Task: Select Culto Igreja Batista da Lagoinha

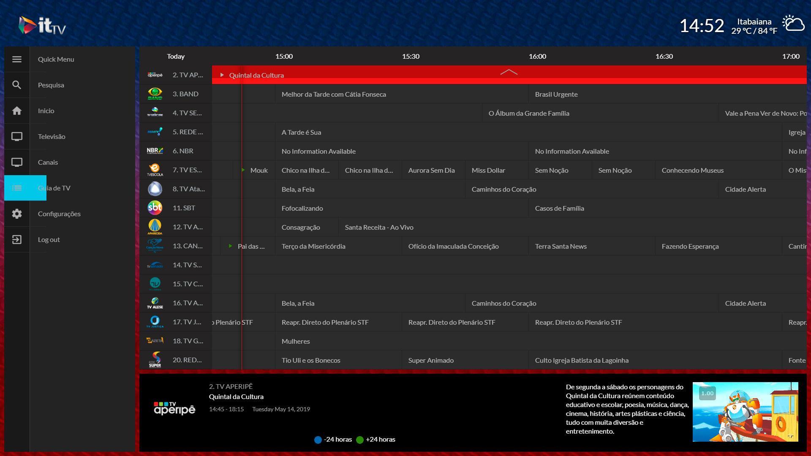Action: pyautogui.click(x=655, y=360)
